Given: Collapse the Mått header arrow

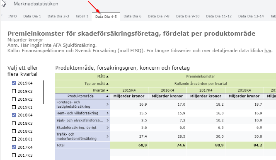Looking at the screenshot, I should [x=107, y=77].
